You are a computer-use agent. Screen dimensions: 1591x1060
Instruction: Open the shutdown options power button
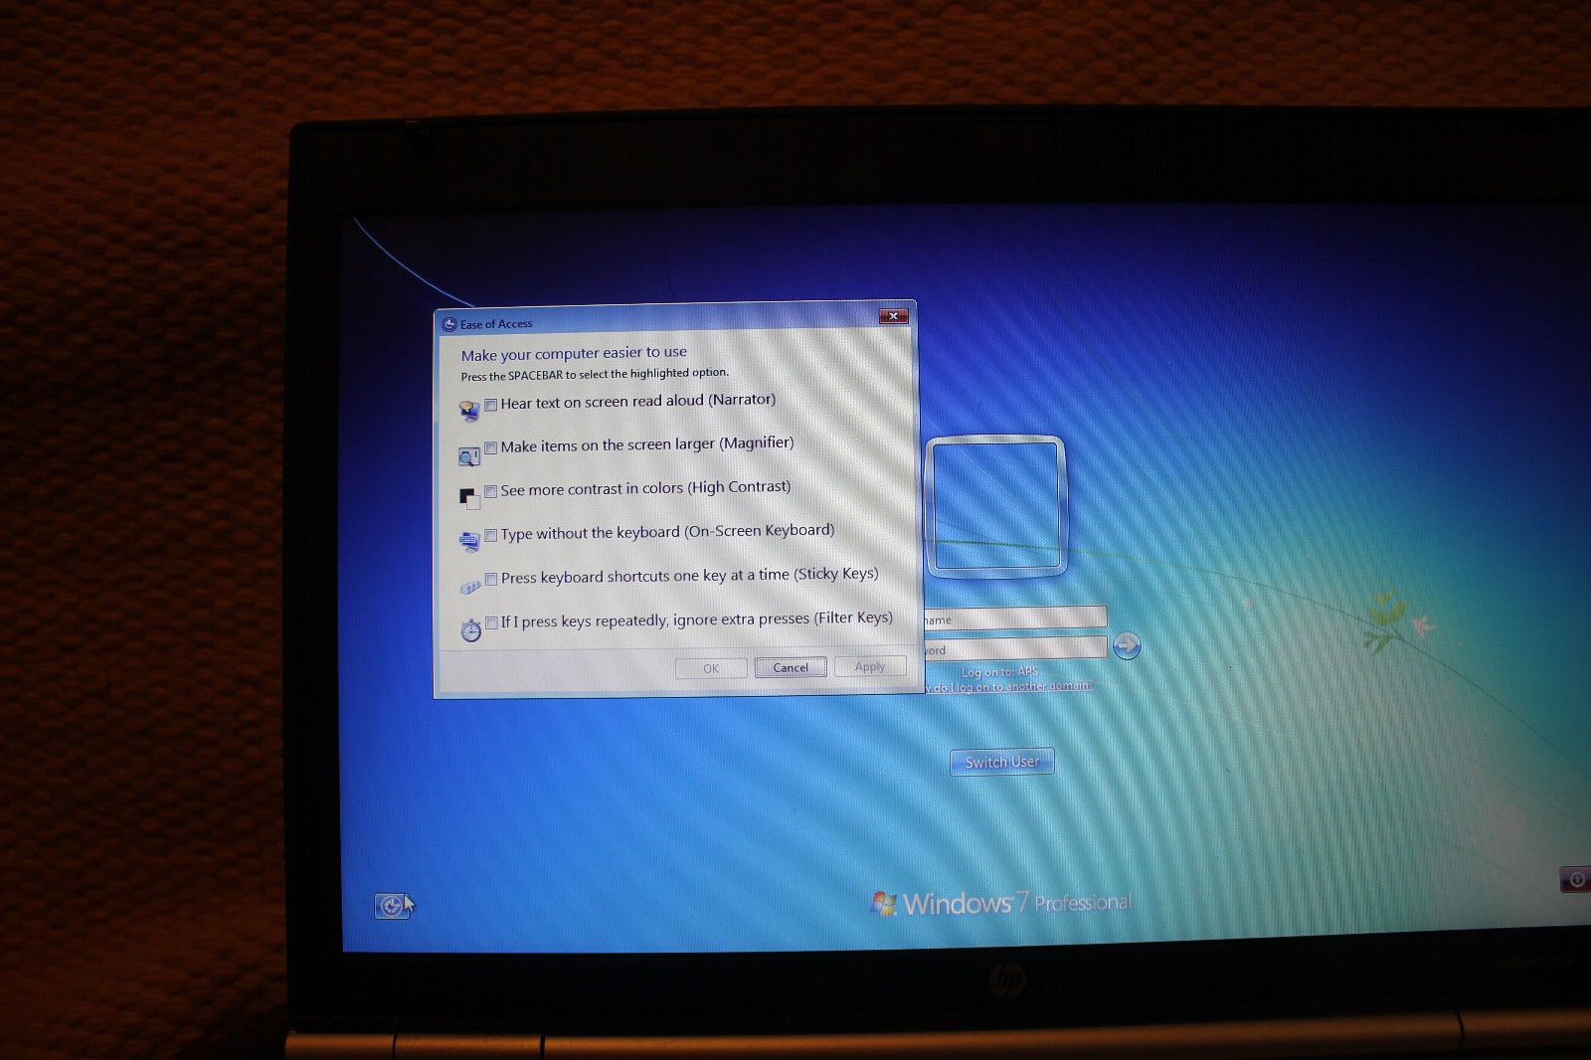click(x=1576, y=879)
